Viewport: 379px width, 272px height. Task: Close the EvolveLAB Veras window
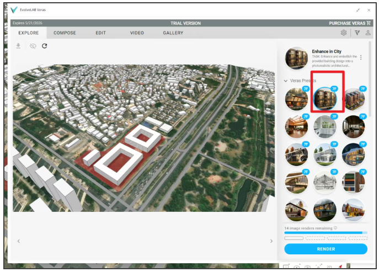369,10
